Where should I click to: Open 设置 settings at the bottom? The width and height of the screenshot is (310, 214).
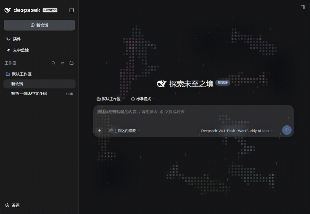tap(13, 205)
